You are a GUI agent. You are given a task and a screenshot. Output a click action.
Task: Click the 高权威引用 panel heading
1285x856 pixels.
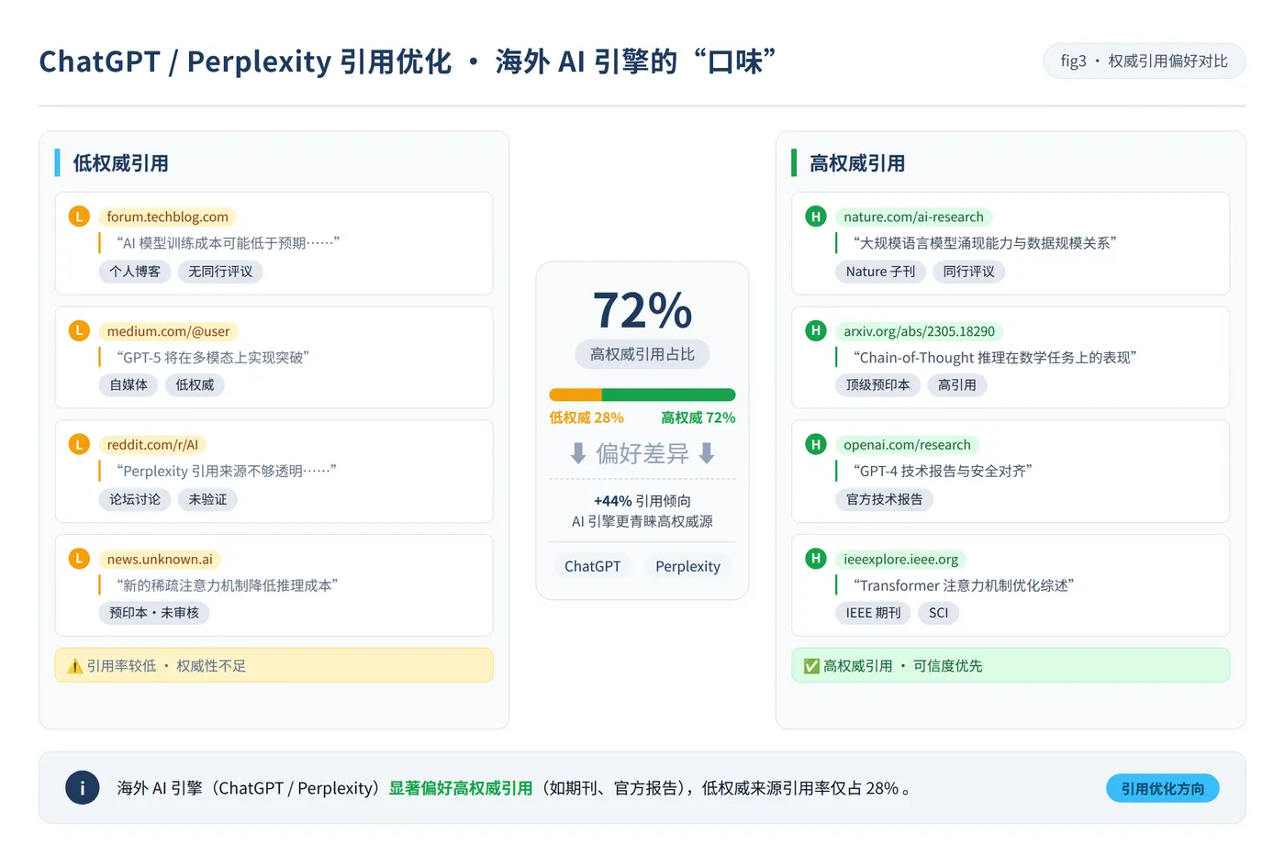[857, 163]
